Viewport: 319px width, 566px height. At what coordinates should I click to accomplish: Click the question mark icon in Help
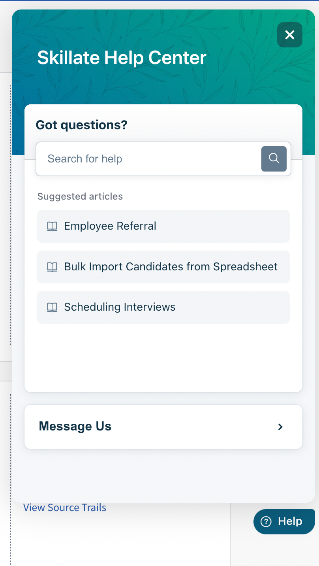click(x=266, y=522)
